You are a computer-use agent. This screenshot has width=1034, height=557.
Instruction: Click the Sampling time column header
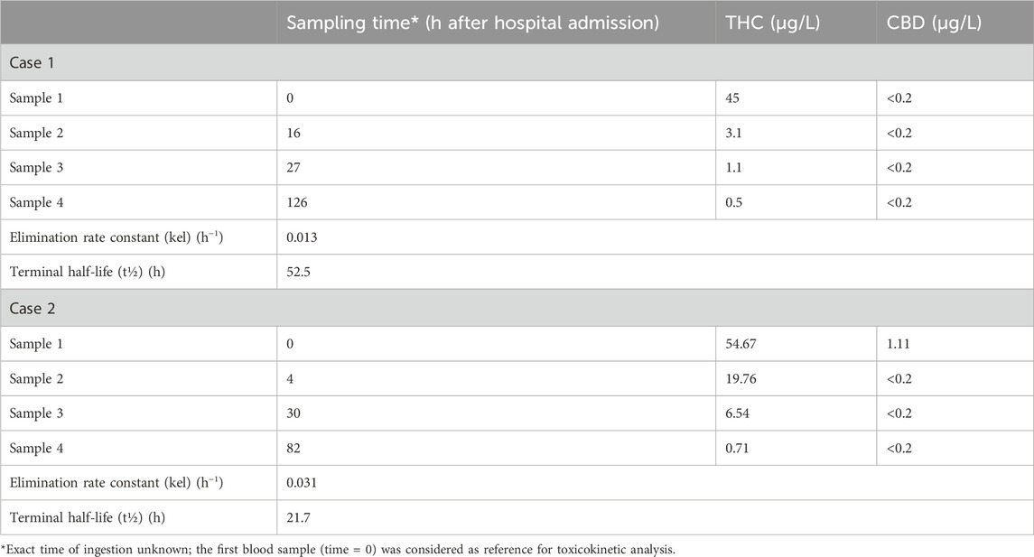pyautogui.click(x=471, y=23)
